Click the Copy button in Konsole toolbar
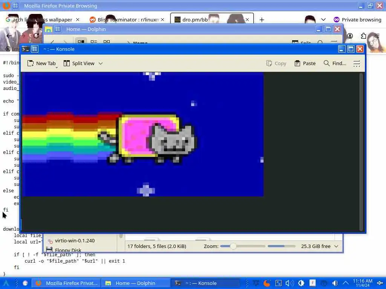The image size is (386, 289). (x=276, y=63)
